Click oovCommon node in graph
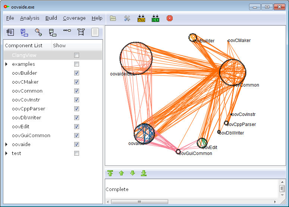Screen dimensions: 289x207 233,72
